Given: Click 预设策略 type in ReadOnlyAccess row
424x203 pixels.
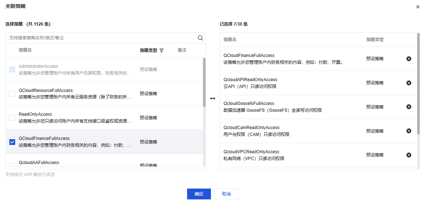Looking at the screenshot, I should [149, 118].
